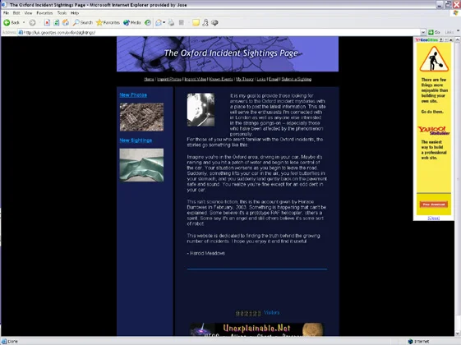Open the Help menu

tap(75, 13)
